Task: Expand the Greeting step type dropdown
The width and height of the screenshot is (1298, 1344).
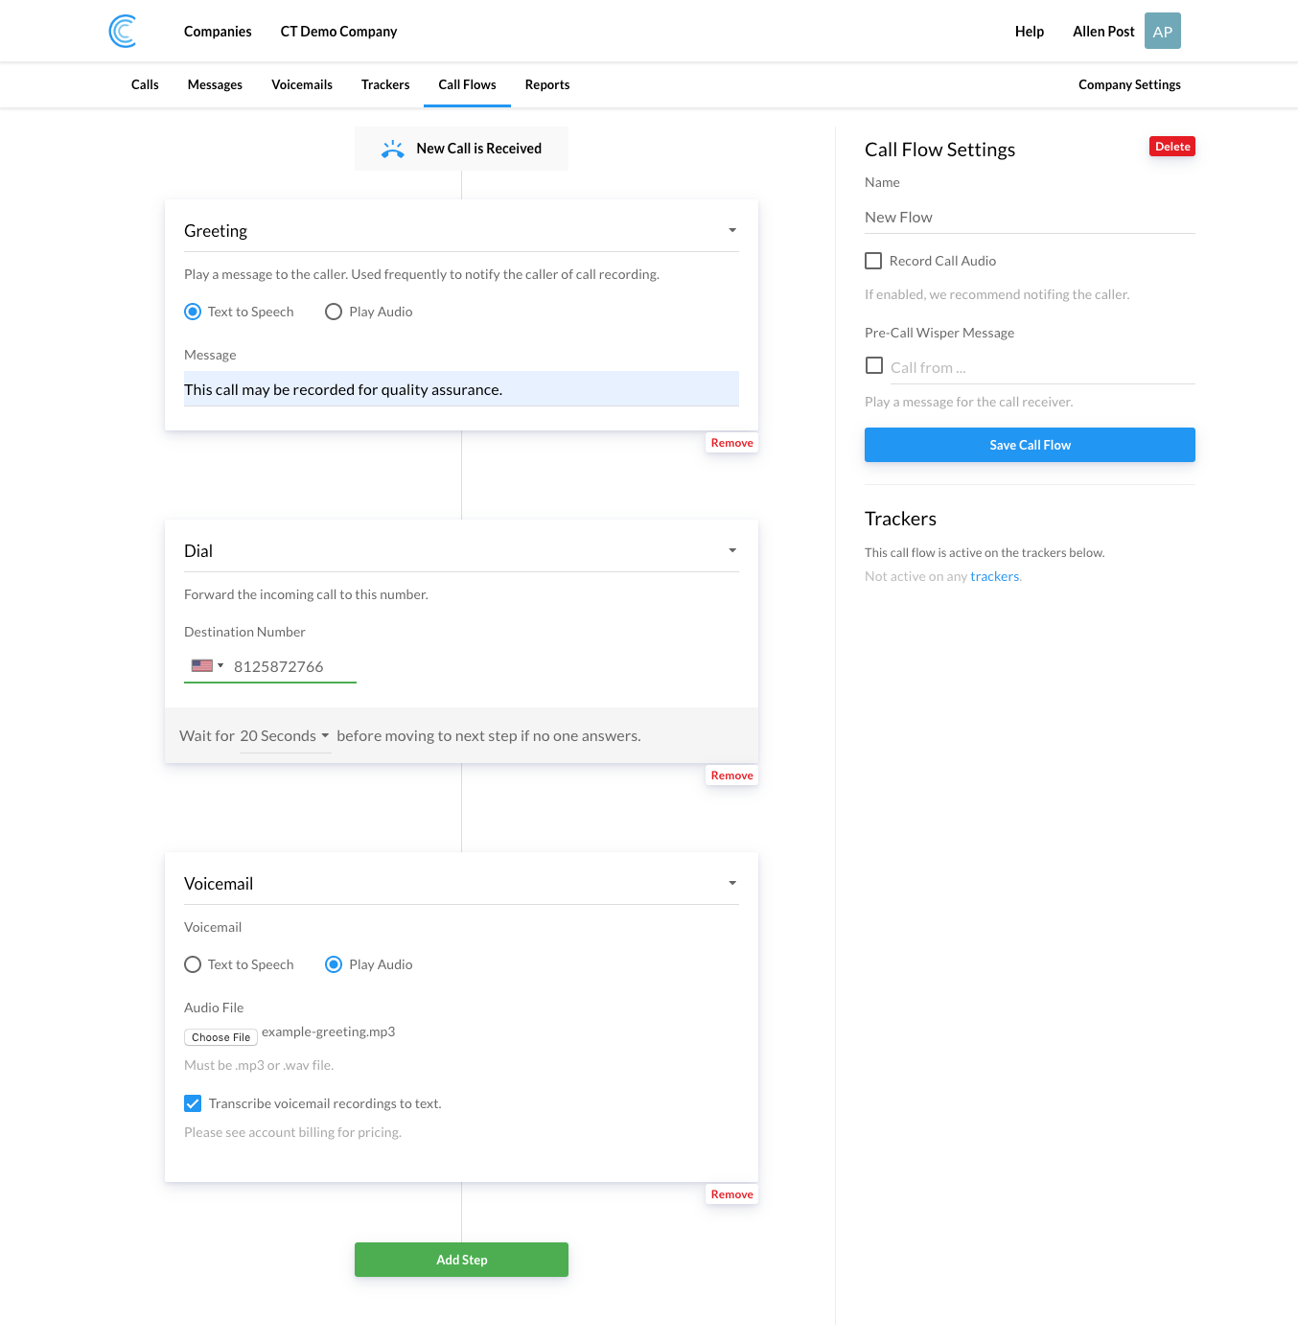Action: point(732,231)
